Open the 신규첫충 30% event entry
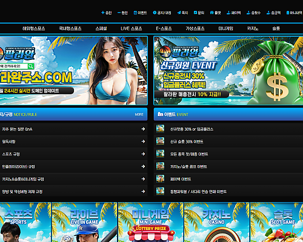 [x=191, y=129]
